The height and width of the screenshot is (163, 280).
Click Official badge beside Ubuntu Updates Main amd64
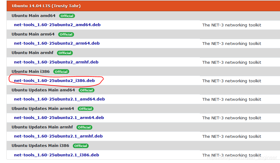[x=87, y=90]
